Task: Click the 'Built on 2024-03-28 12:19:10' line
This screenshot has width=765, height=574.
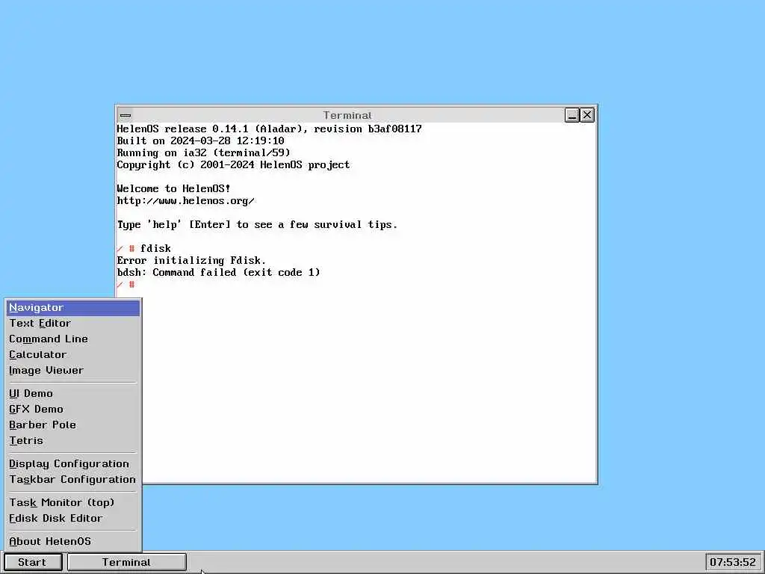Action: click(x=200, y=141)
